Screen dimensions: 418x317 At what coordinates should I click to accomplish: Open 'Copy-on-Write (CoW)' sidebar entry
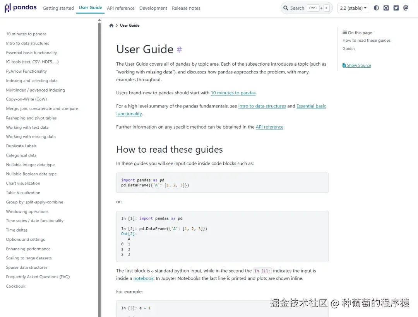click(x=26, y=99)
